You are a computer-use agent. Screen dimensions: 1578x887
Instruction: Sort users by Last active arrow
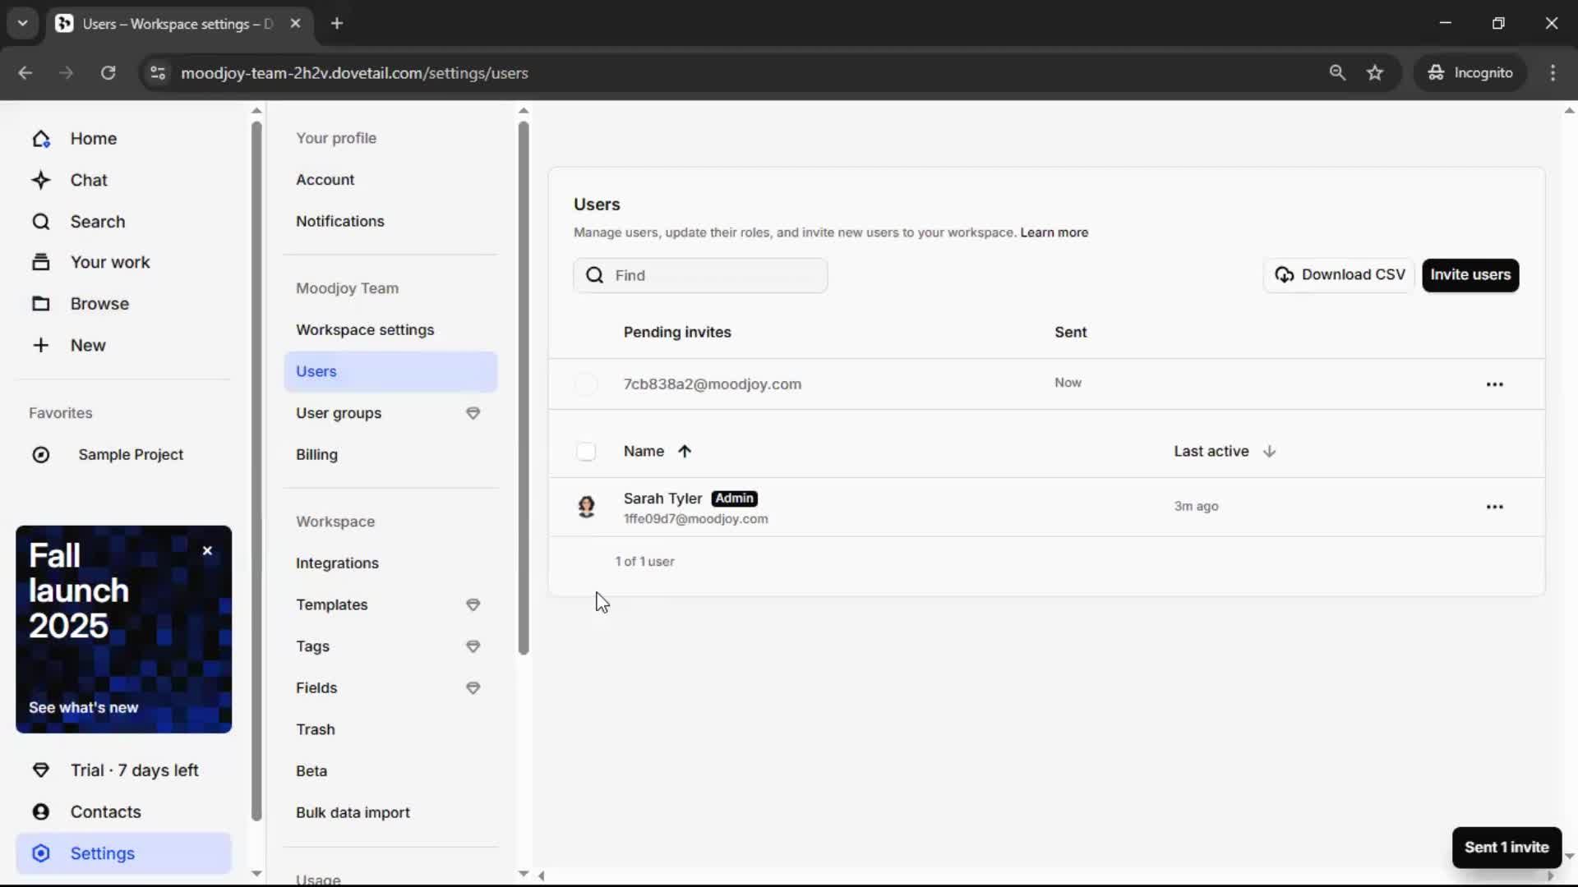1269,452
